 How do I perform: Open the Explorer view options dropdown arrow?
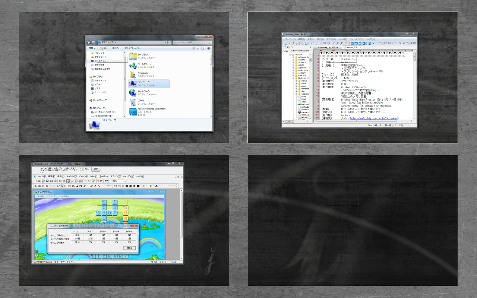pyautogui.click(x=197, y=48)
